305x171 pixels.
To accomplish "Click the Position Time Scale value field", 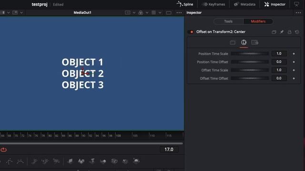I will 279,54.
